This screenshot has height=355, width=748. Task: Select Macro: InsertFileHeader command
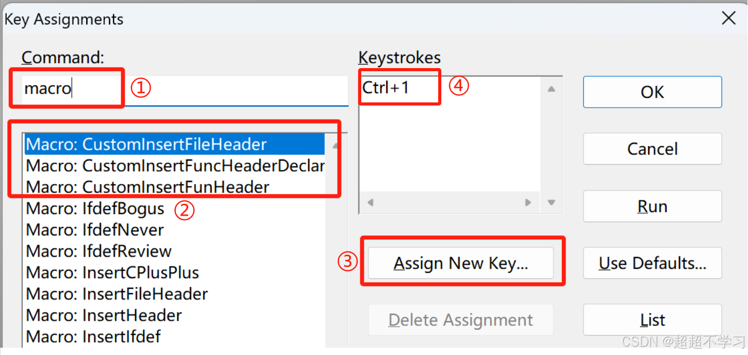coord(117,294)
